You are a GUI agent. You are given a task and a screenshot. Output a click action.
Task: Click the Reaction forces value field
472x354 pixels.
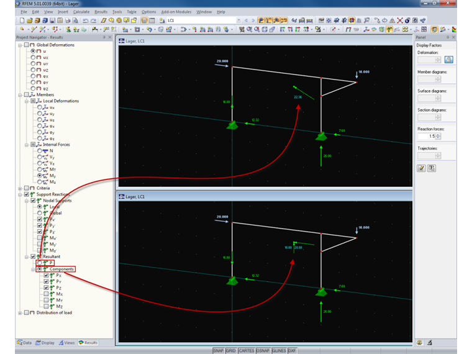(427, 137)
